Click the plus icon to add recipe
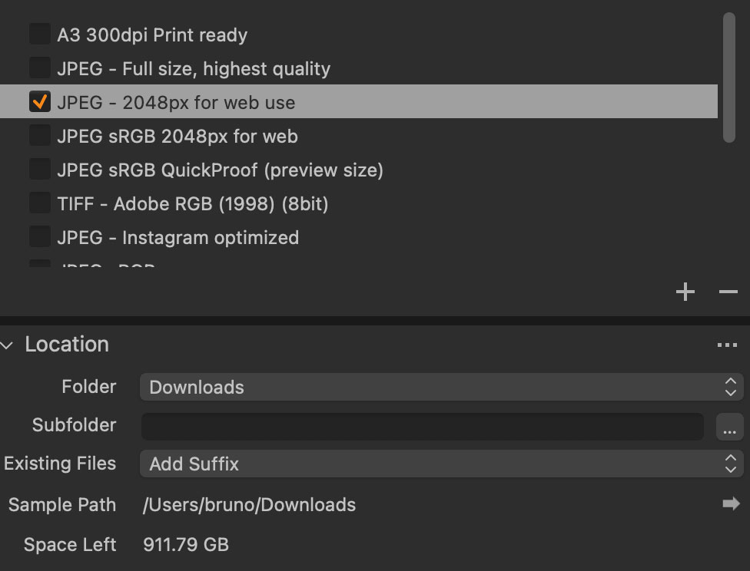Screen dimensions: 750x571 (x=685, y=292)
